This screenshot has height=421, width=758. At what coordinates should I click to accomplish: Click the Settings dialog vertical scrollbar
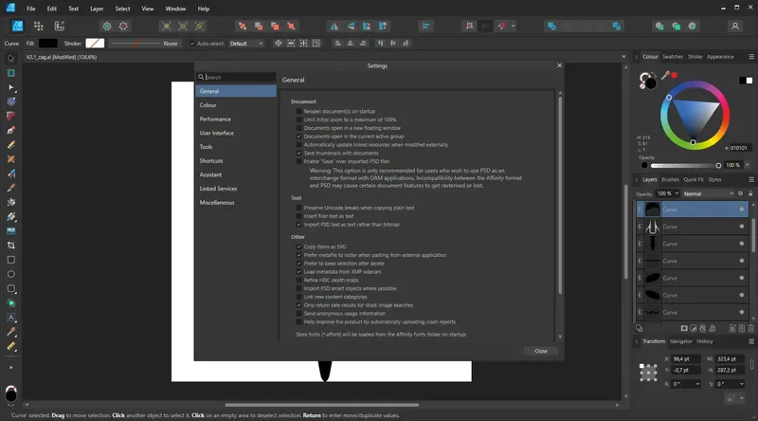point(560,195)
